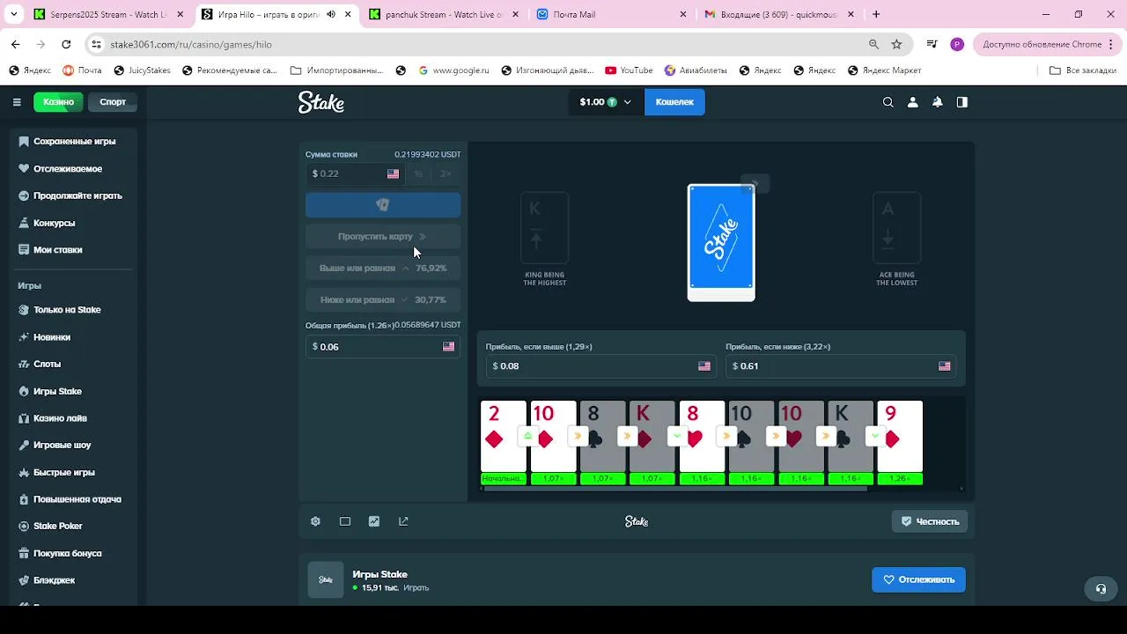The image size is (1127, 634).
Task: Click the total profit field showing 0.06
Action: pos(382,347)
